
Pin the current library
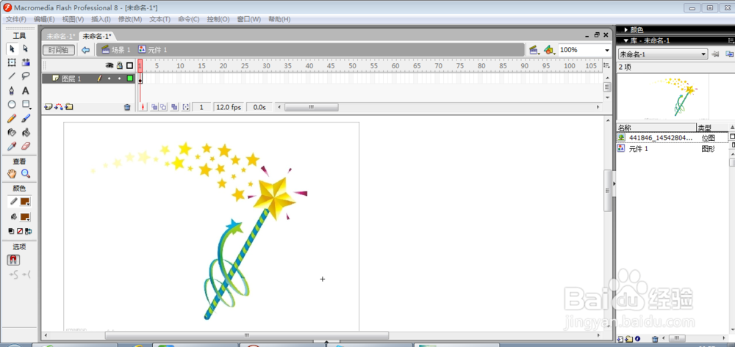tap(715, 54)
